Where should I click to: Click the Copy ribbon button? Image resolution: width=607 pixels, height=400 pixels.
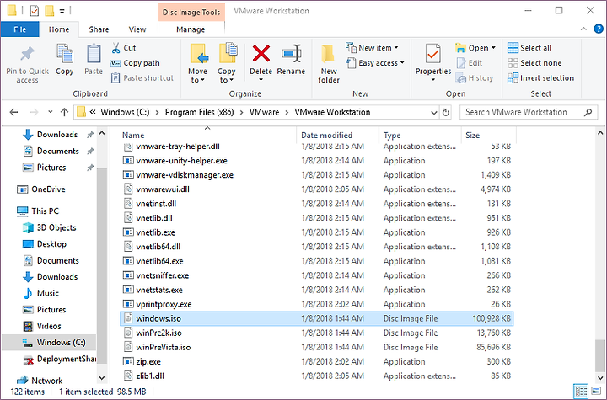click(64, 59)
